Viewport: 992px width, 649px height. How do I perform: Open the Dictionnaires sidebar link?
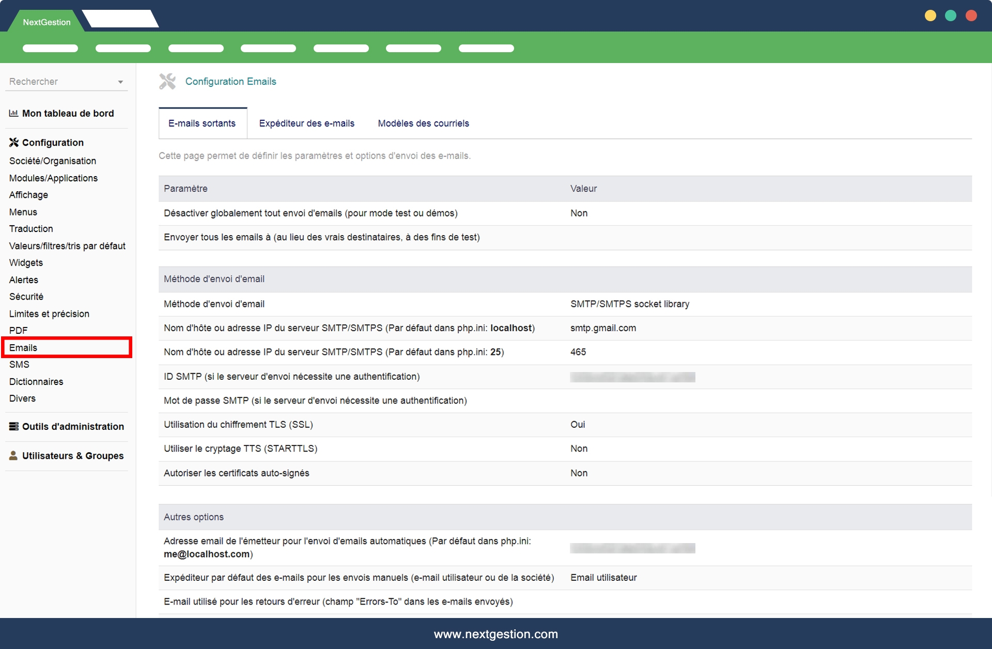(36, 382)
